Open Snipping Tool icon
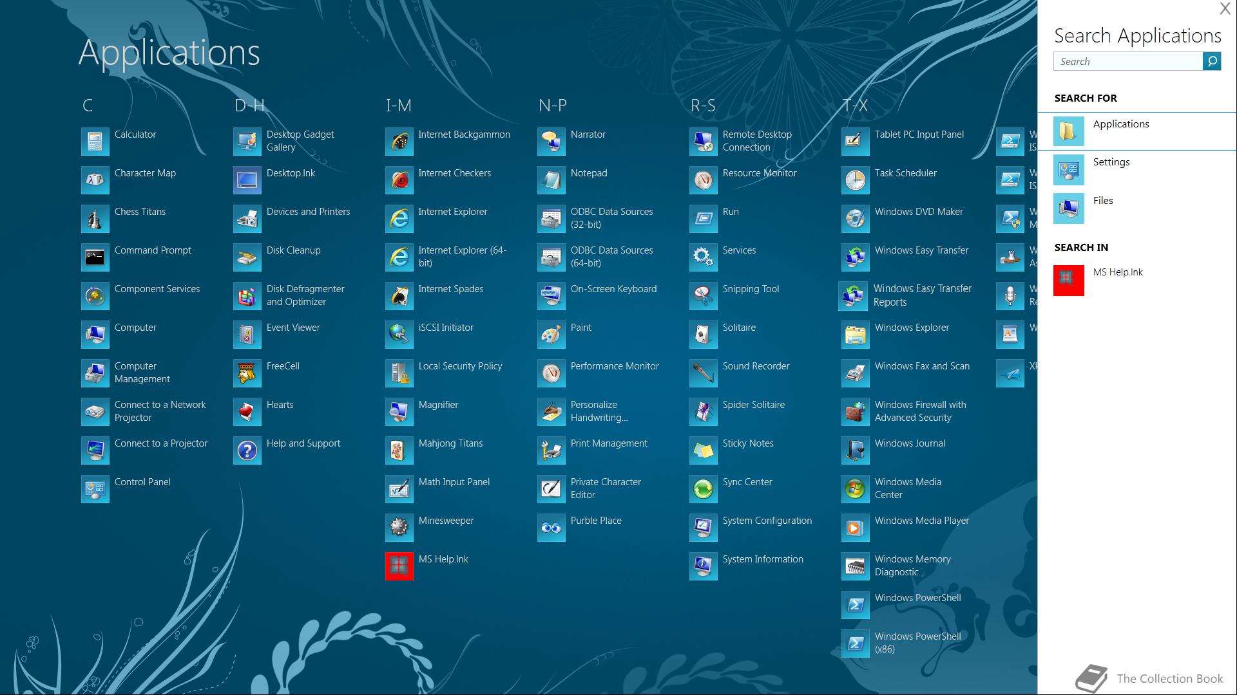The width and height of the screenshot is (1237, 695). point(703,296)
